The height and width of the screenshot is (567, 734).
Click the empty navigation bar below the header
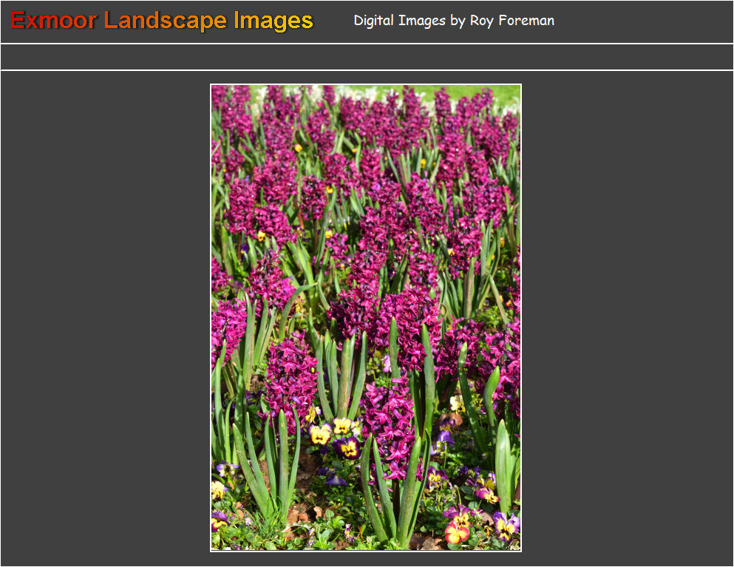367,57
